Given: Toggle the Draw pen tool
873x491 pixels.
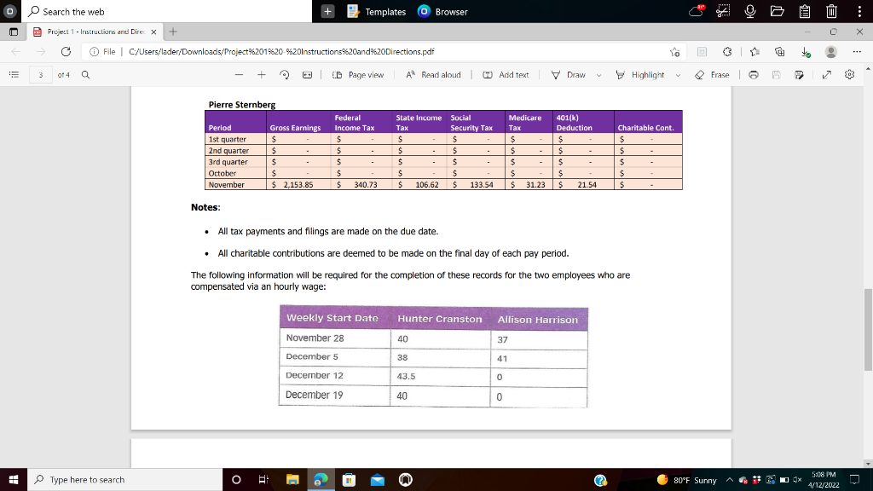Looking at the screenshot, I should (x=569, y=75).
